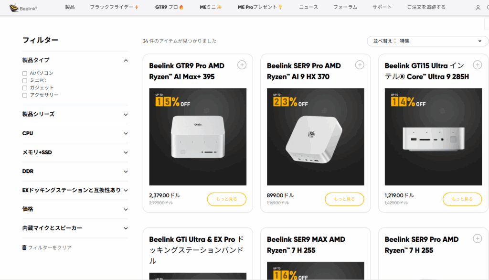Open the SER9 Pro HX 370 product image
Viewport: 489px width, 280px height.
point(315,137)
